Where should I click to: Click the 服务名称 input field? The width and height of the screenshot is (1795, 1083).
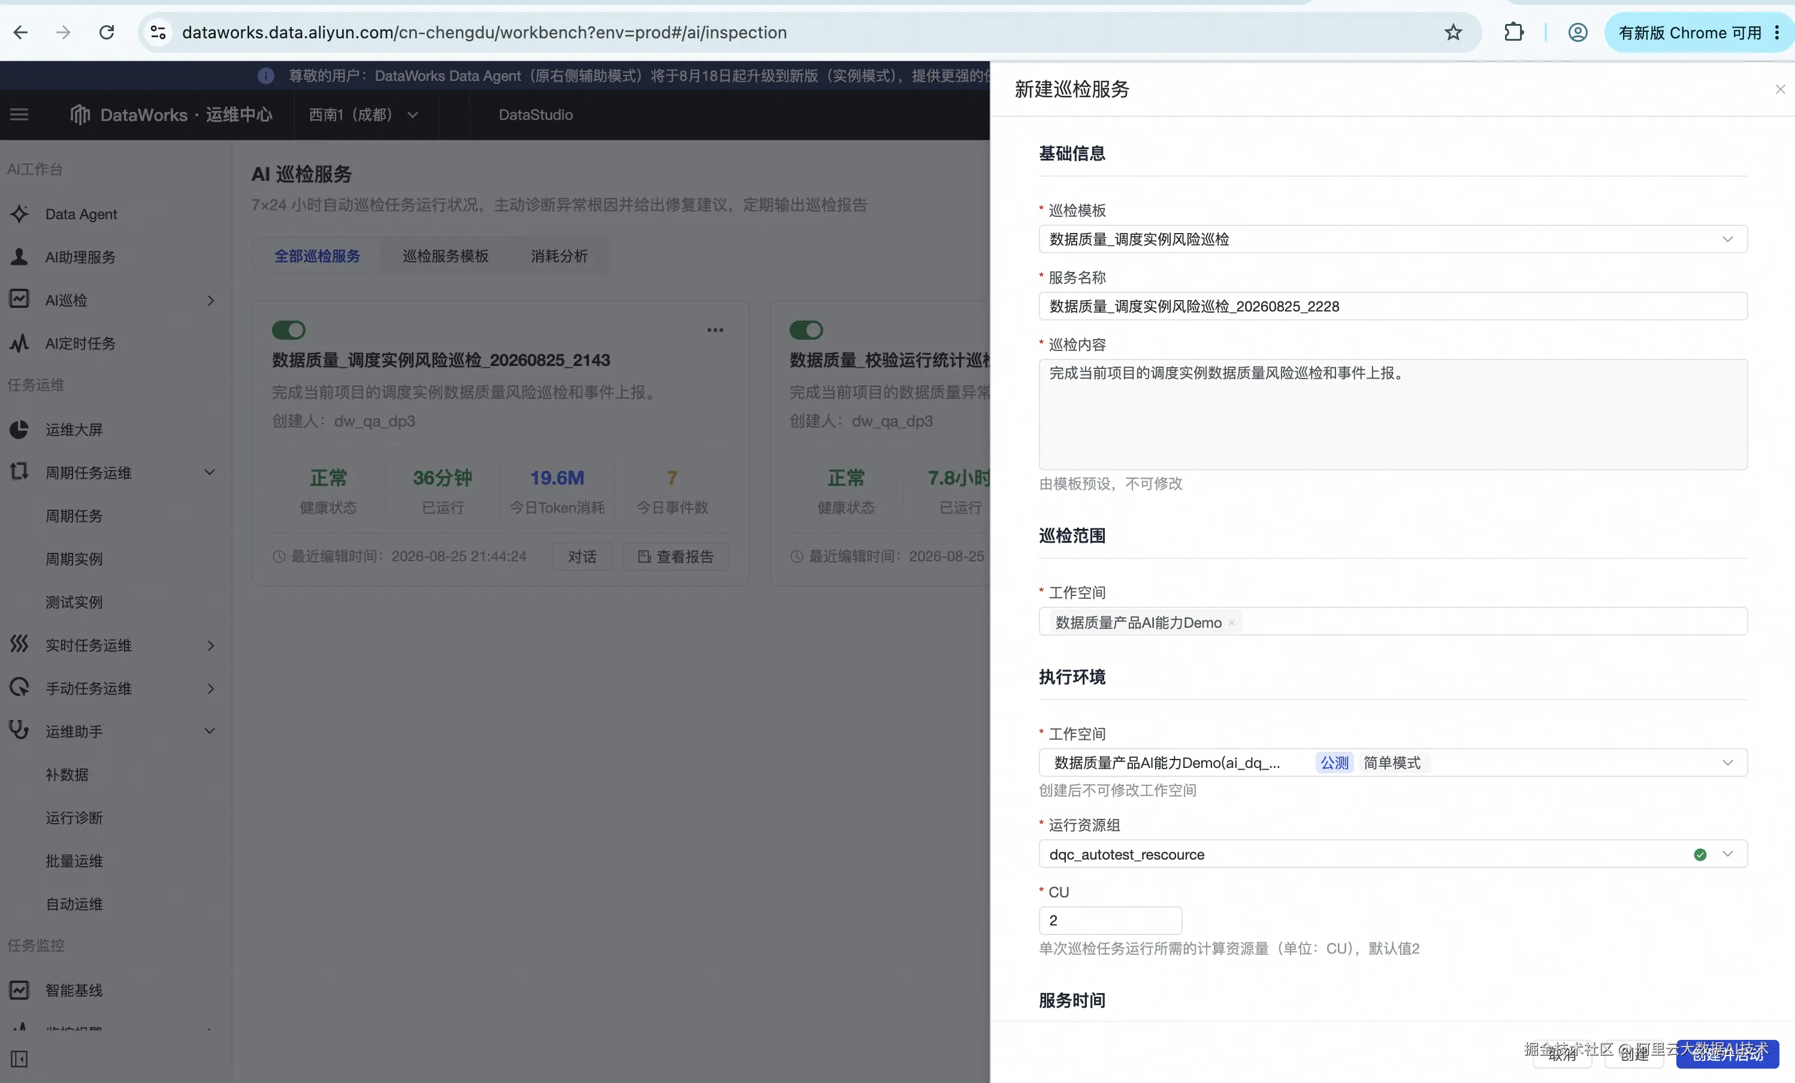tap(1392, 306)
